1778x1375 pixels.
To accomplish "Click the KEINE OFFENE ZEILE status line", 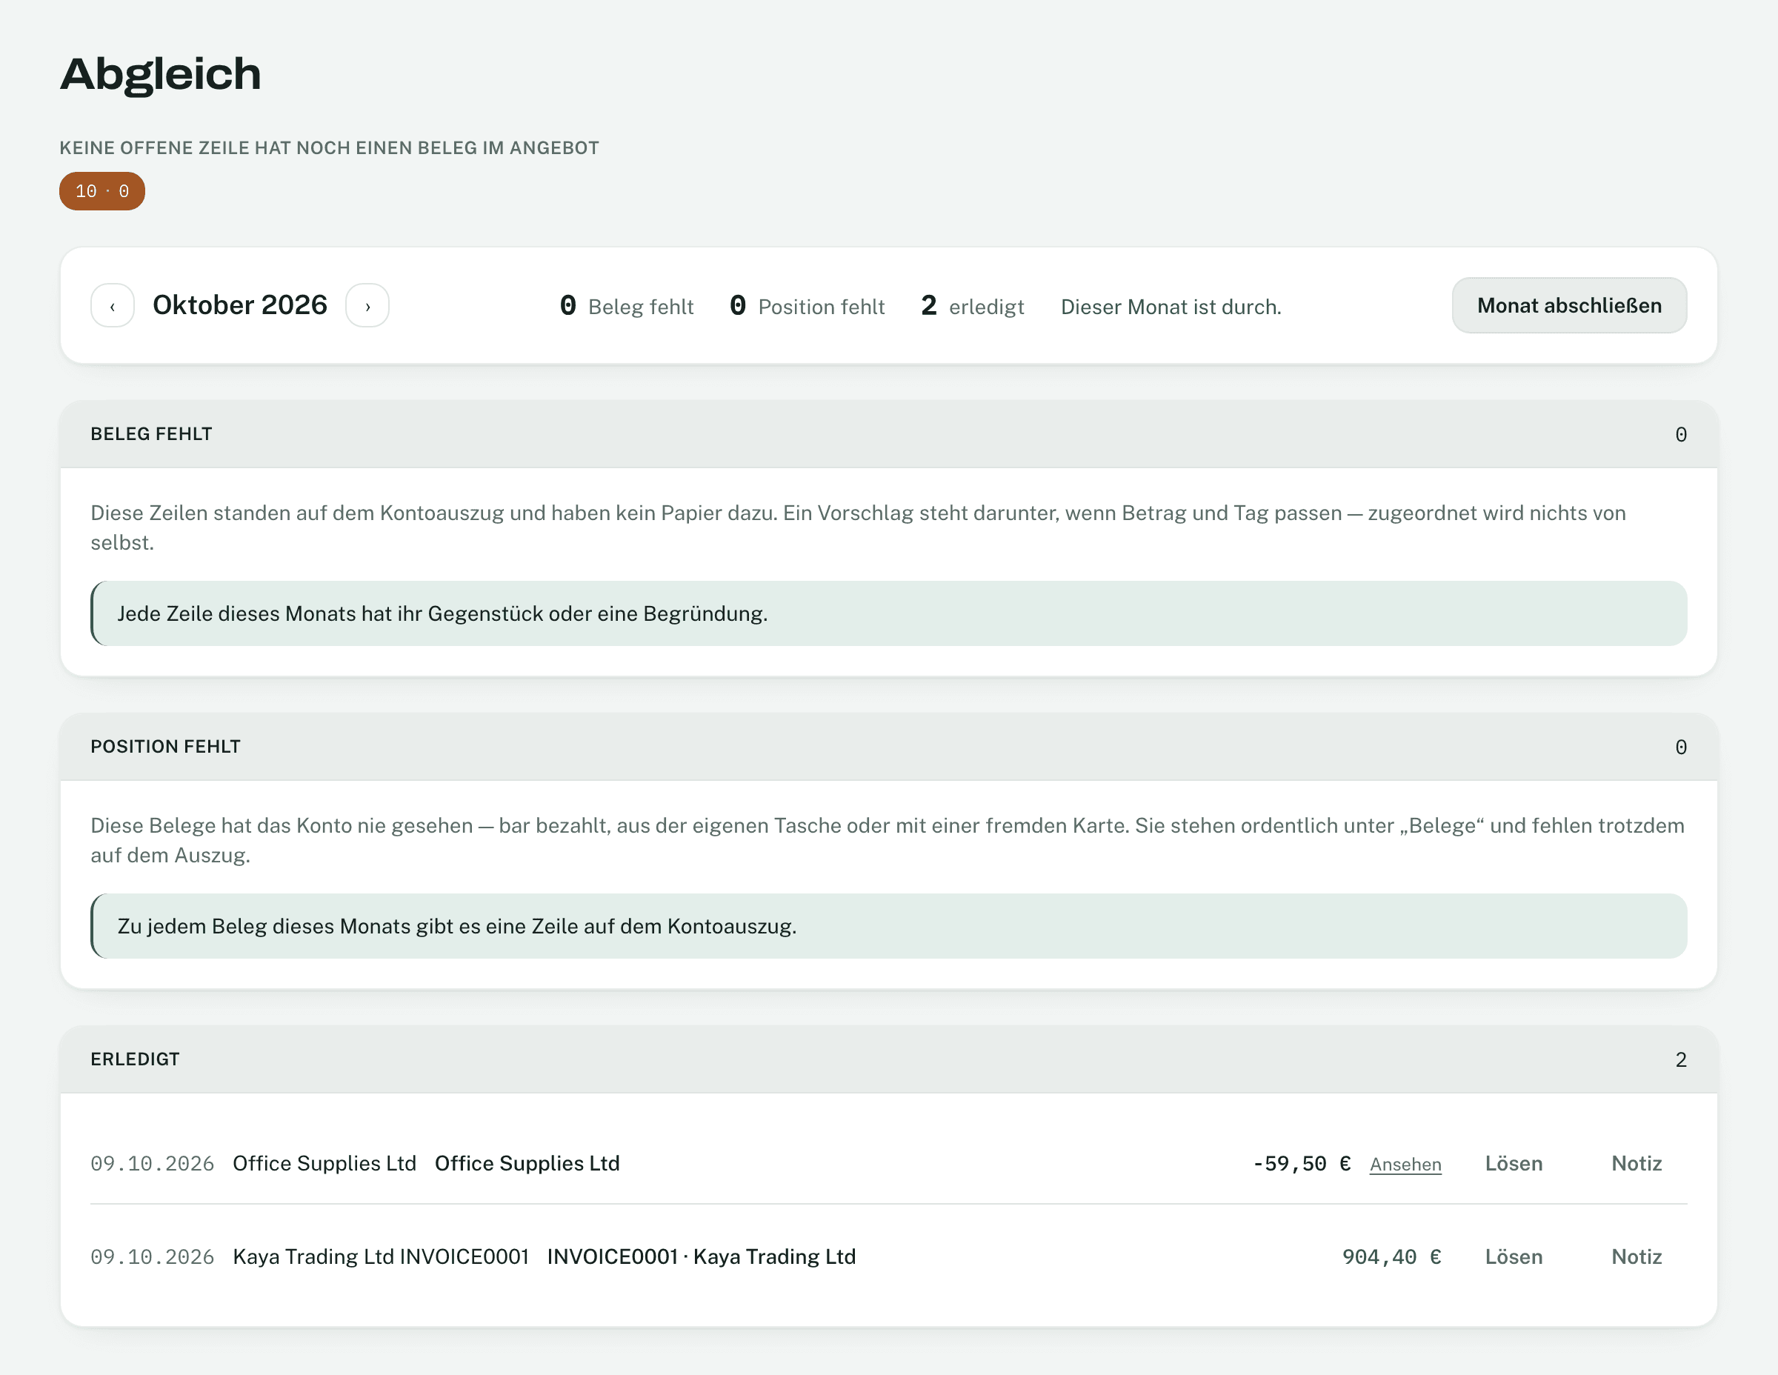I will pos(329,148).
